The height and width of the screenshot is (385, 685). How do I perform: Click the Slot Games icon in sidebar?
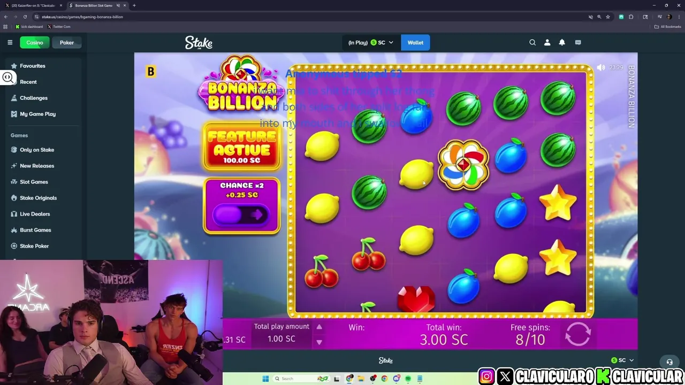tap(14, 182)
